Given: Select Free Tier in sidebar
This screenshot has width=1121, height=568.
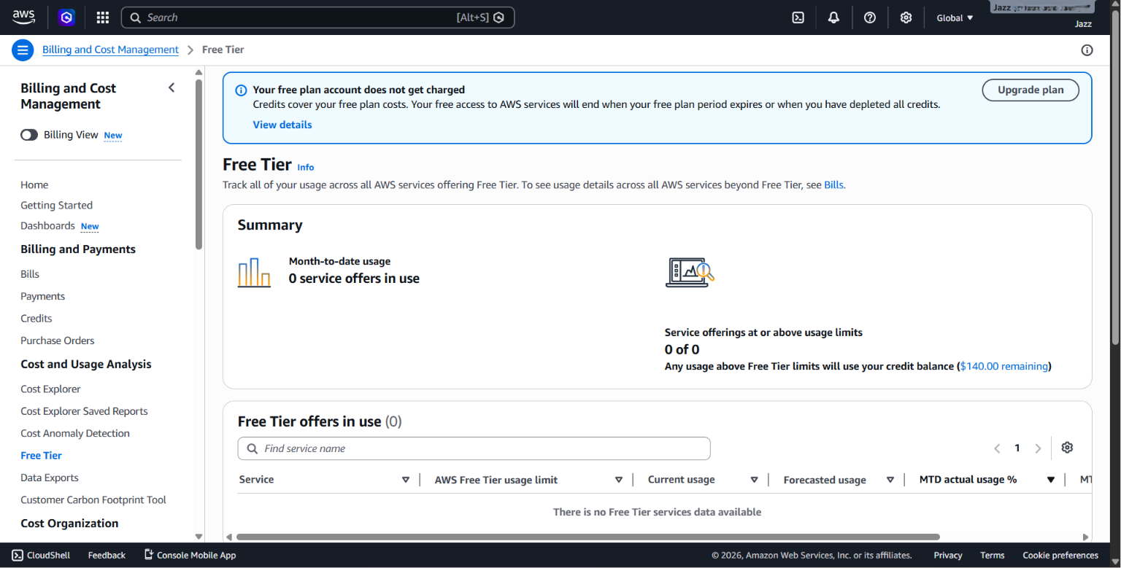Looking at the screenshot, I should 41,455.
